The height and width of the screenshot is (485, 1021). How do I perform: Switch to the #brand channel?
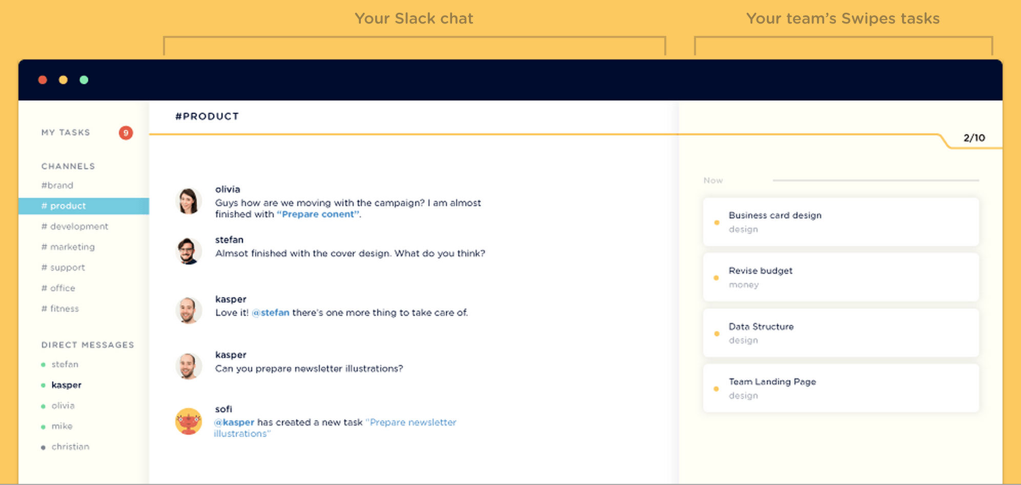point(57,185)
